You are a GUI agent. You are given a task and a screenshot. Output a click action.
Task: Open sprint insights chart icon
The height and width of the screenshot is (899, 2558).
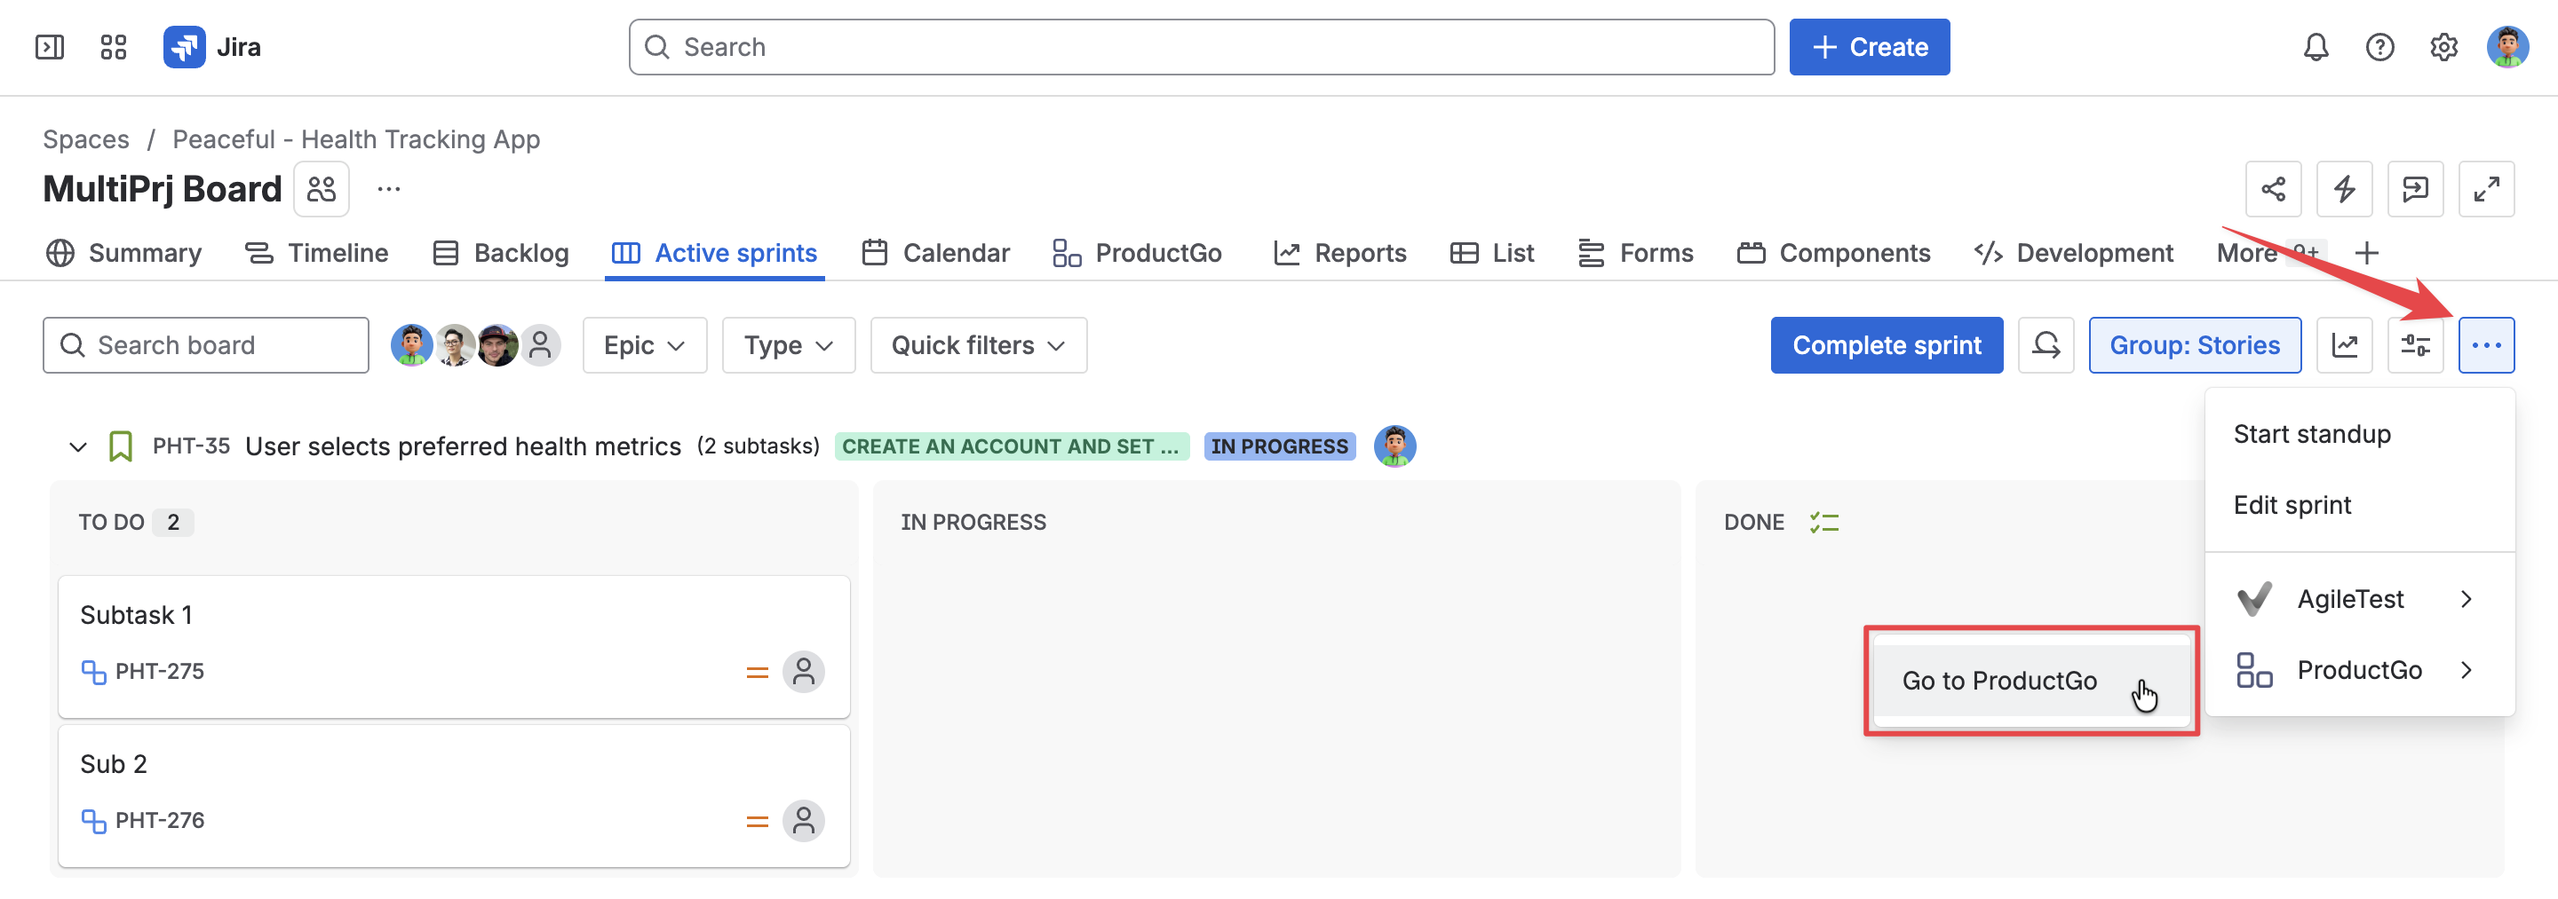pyautogui.click(x=2344, y=345)
